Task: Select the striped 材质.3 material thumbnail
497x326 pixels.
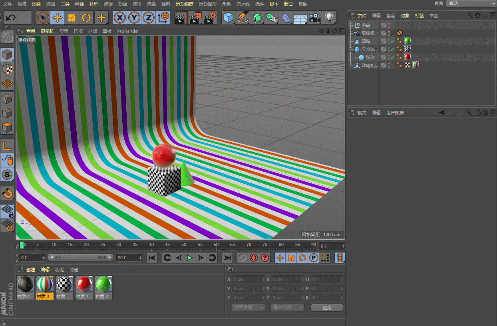Action: pyautogui.click(x=45, y=284)
